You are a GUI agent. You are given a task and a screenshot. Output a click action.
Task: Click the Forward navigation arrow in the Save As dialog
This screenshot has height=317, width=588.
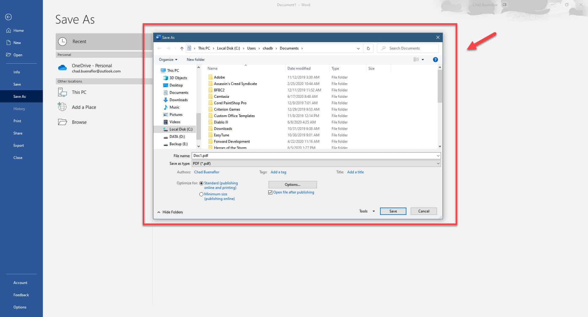point(168,48)
